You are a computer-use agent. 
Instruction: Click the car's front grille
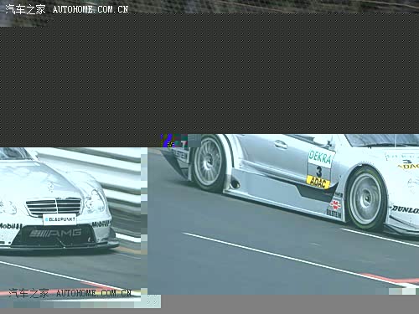(x=54, y=207)
